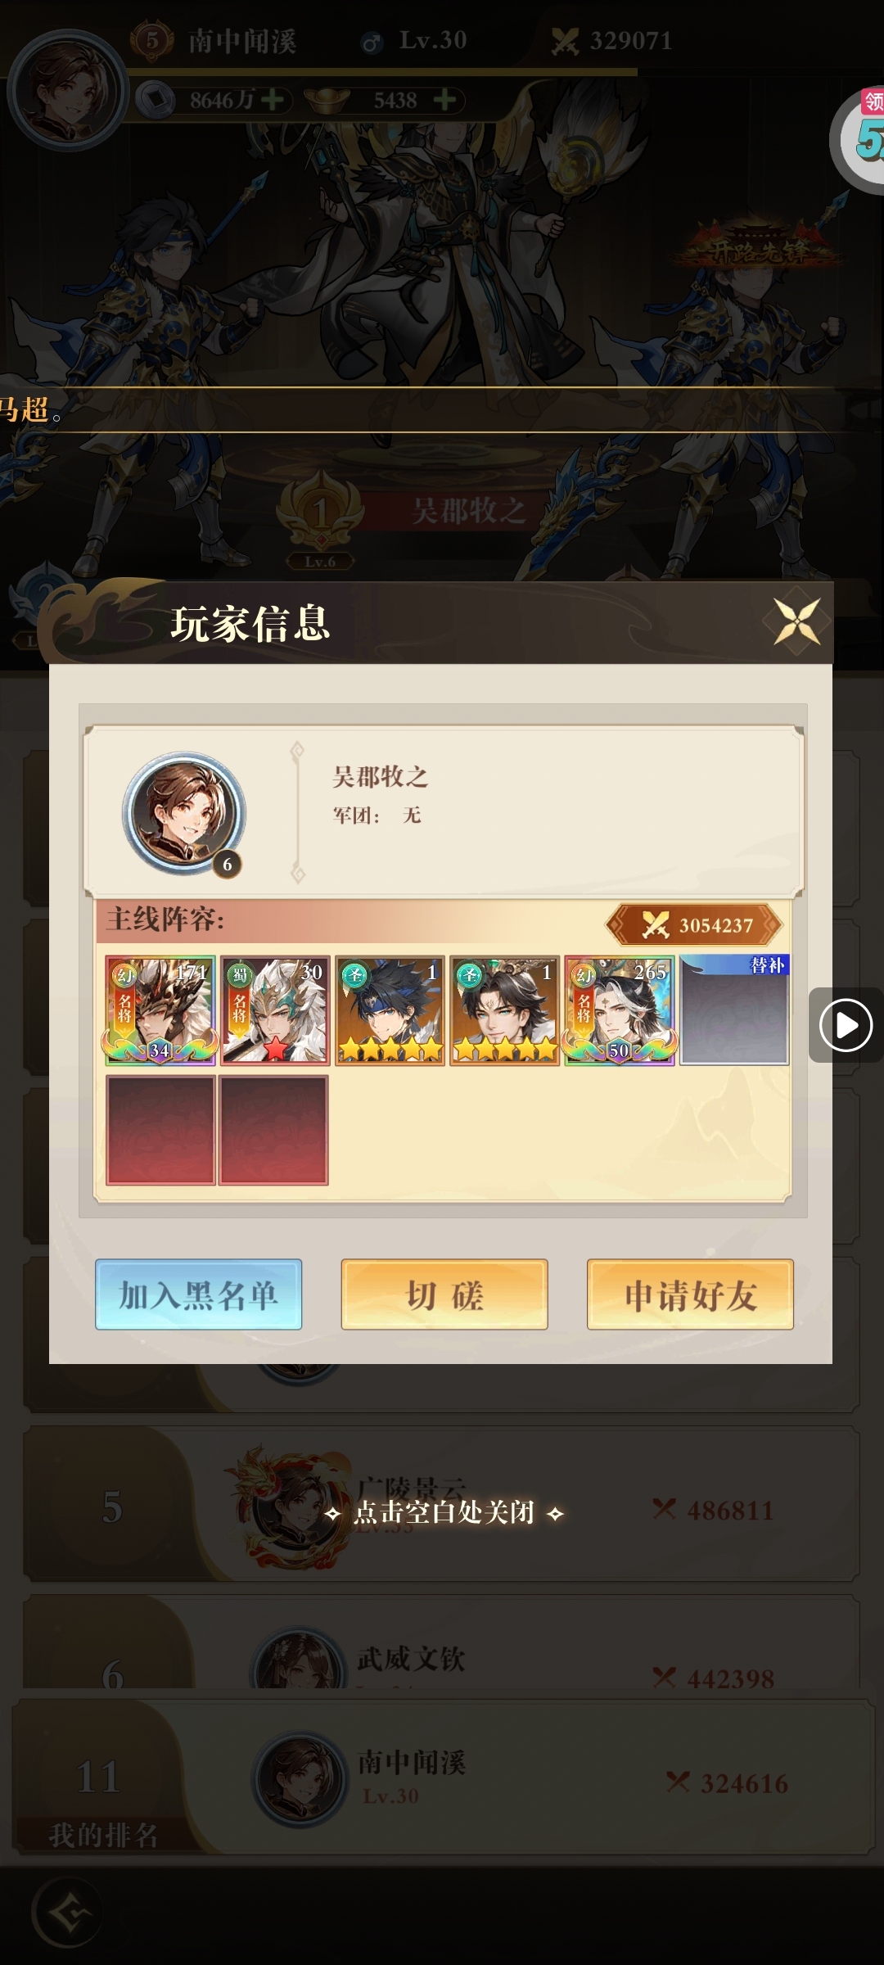This screenshot has width=884, height=1965.
Task: Tap the 替补 substitute slot
Action: click(734, 1010)
